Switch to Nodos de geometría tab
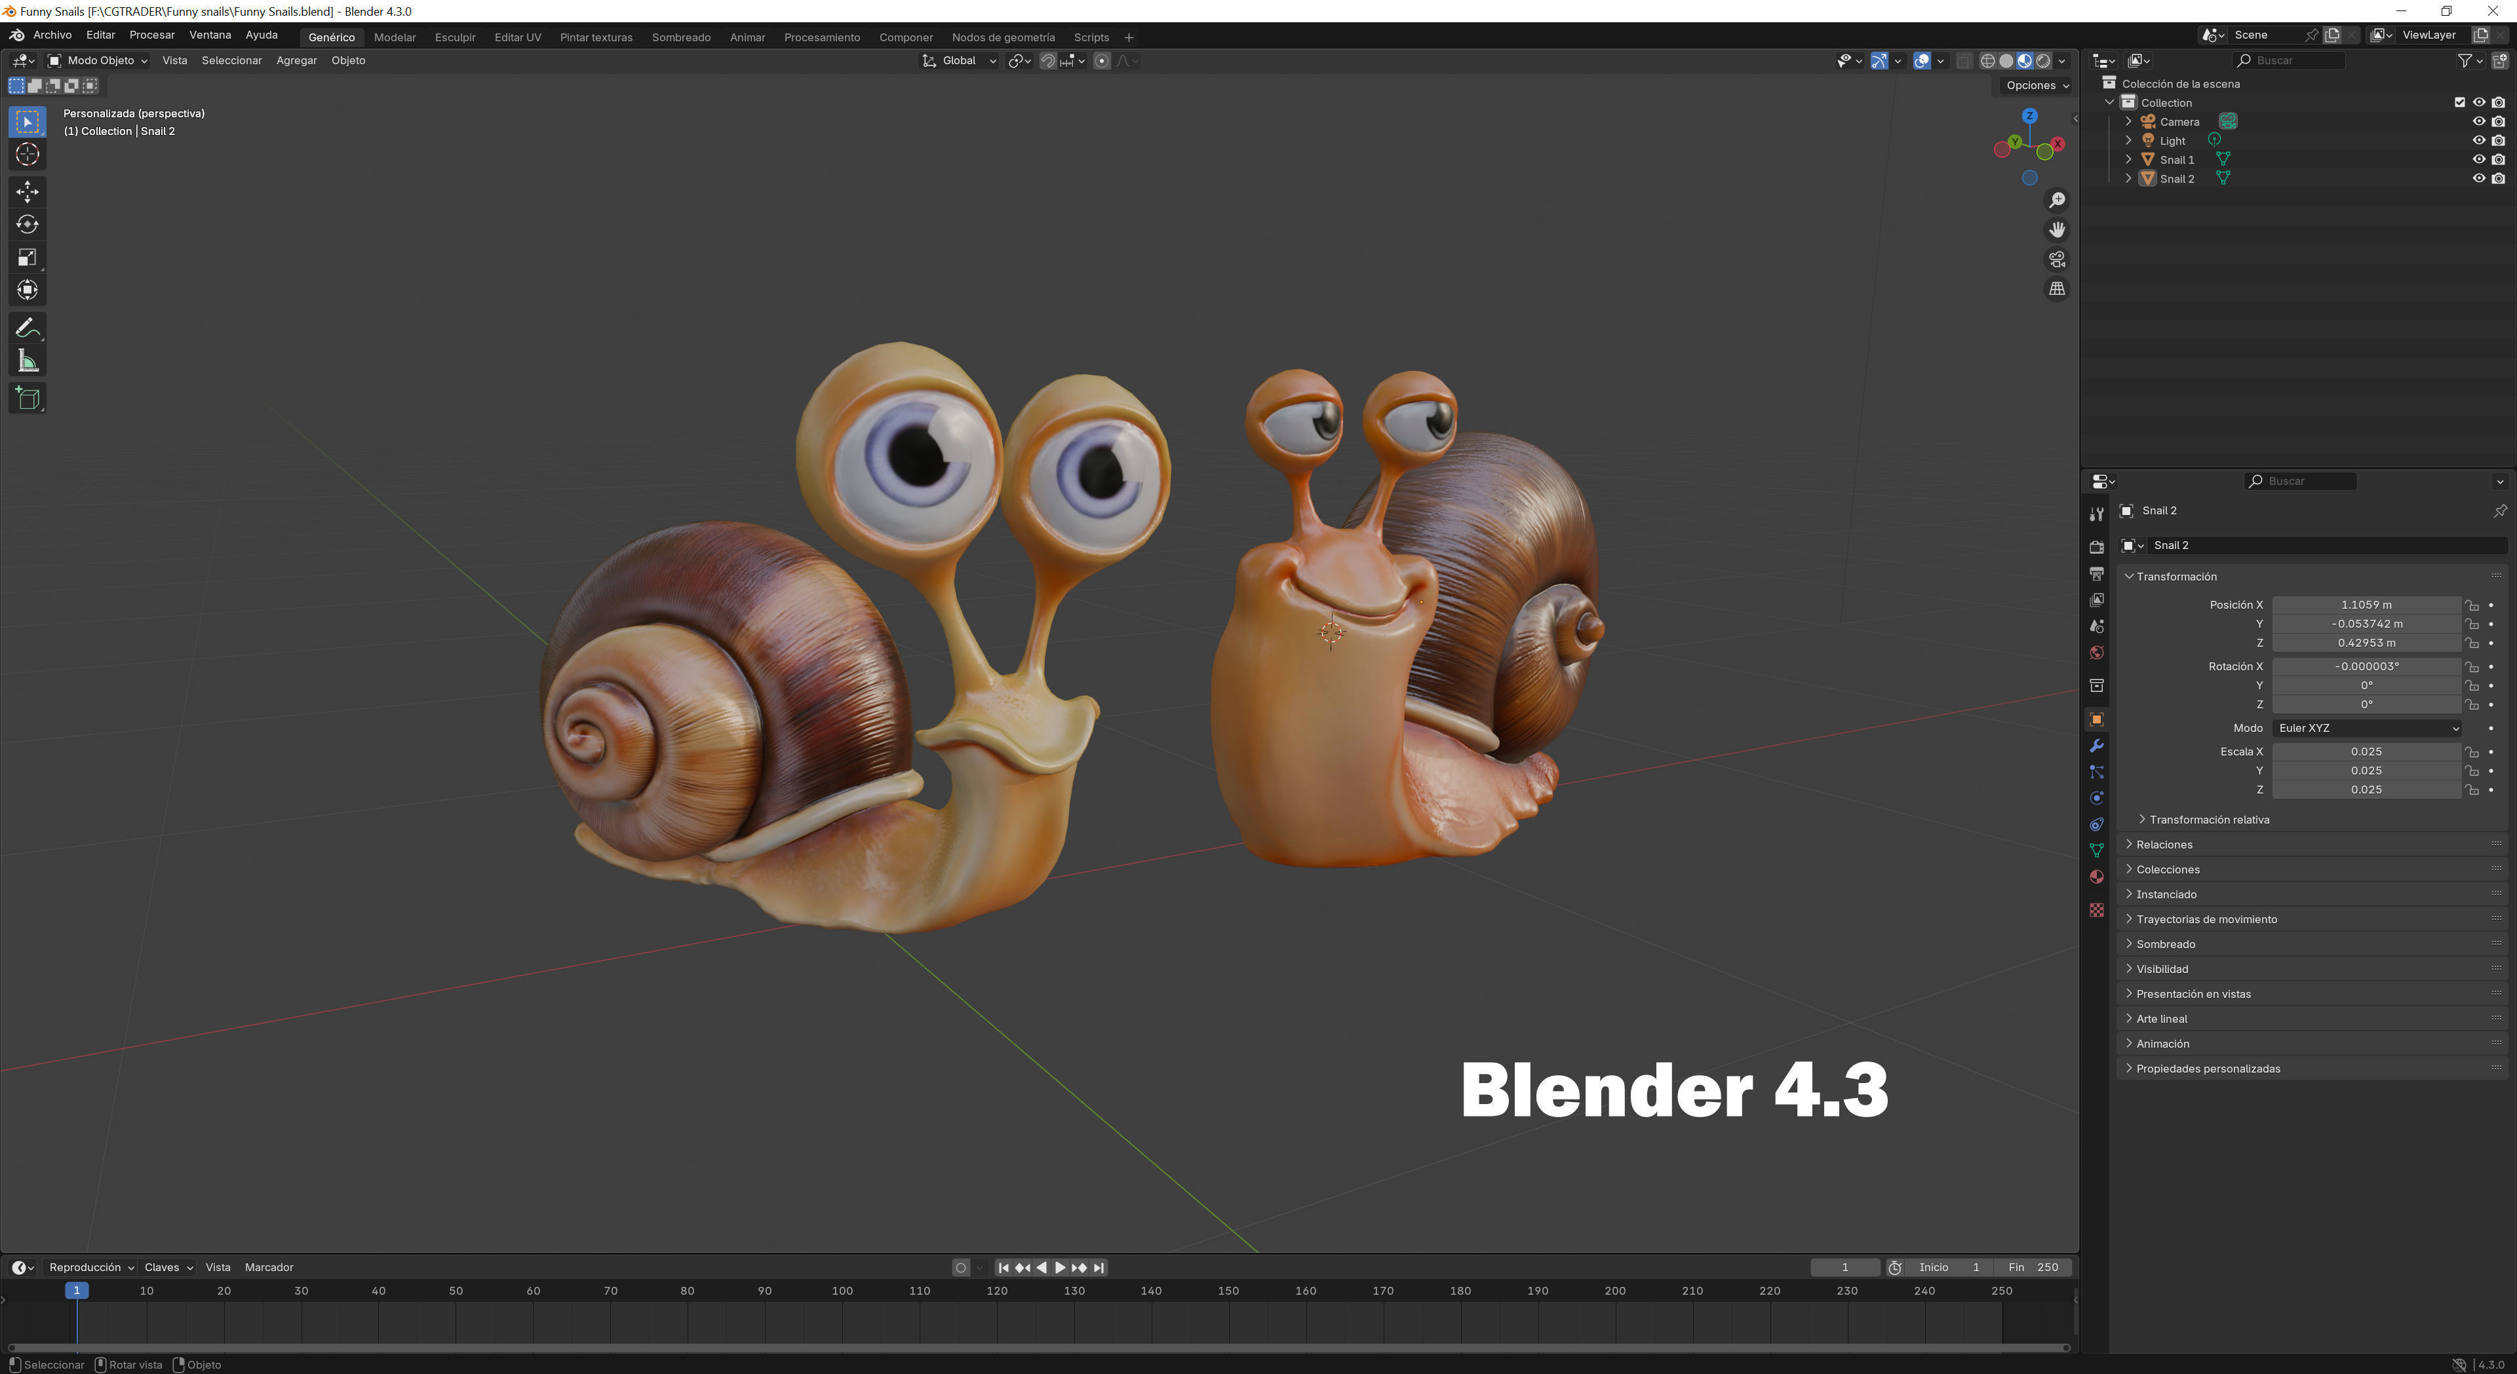The image size is (2517, 1374). [1002, 37]
